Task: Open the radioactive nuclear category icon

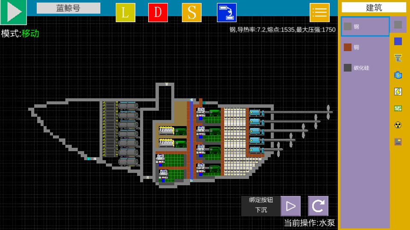Action: 398,125
